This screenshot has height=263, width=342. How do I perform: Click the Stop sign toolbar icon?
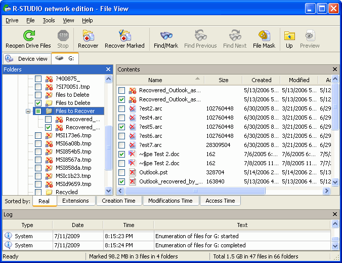click(63, 35)
